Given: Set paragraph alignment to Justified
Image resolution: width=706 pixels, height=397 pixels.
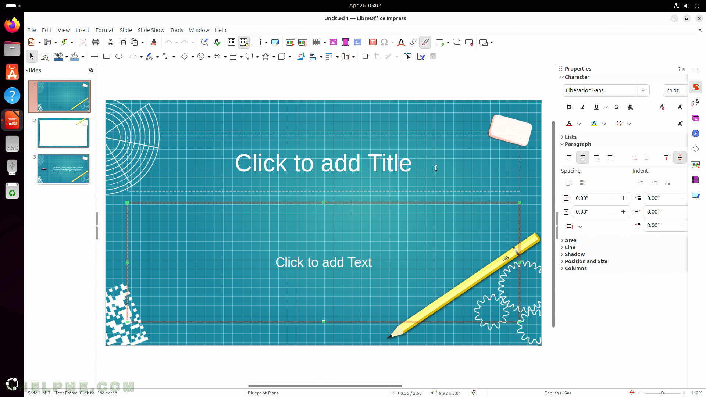Looking at the screenshot, I should [610, 157].
